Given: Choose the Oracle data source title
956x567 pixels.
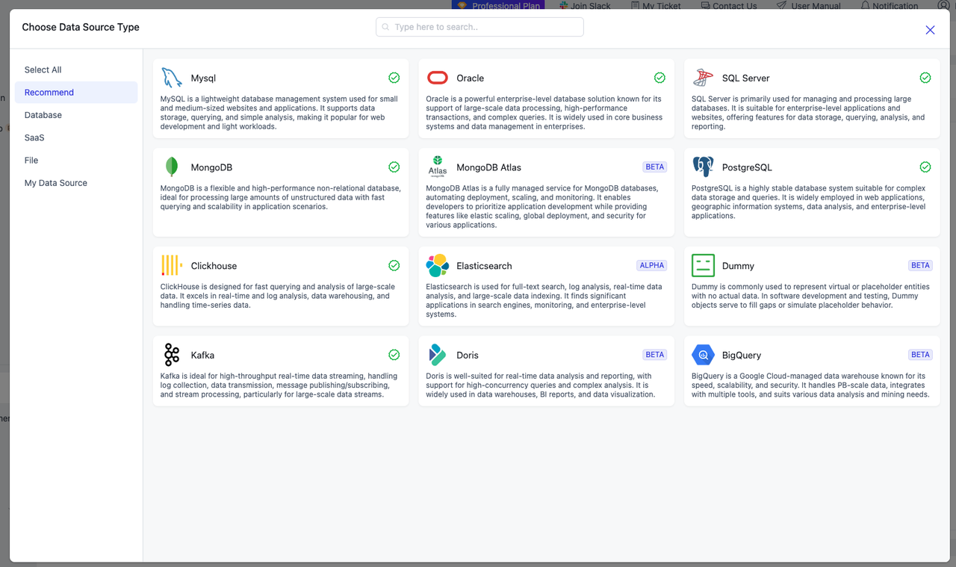Looking at the screenshot, I should coord(471,78).
